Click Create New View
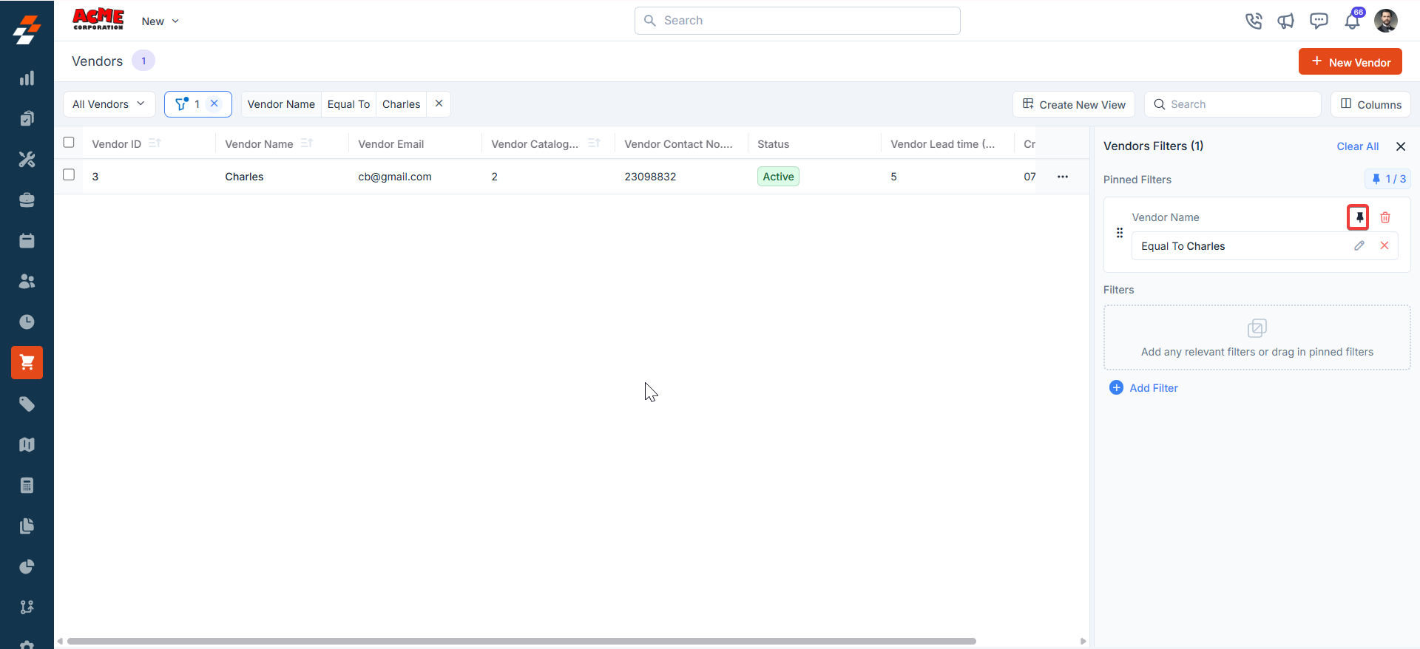The height and width of the screenshot is (649, 1420). (1074, 104)
